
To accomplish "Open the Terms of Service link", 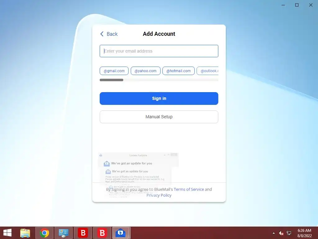I will pos(189,189).
